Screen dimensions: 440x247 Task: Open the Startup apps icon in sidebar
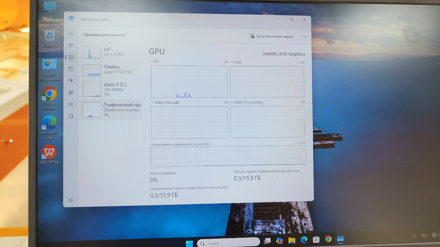point(71,81)
